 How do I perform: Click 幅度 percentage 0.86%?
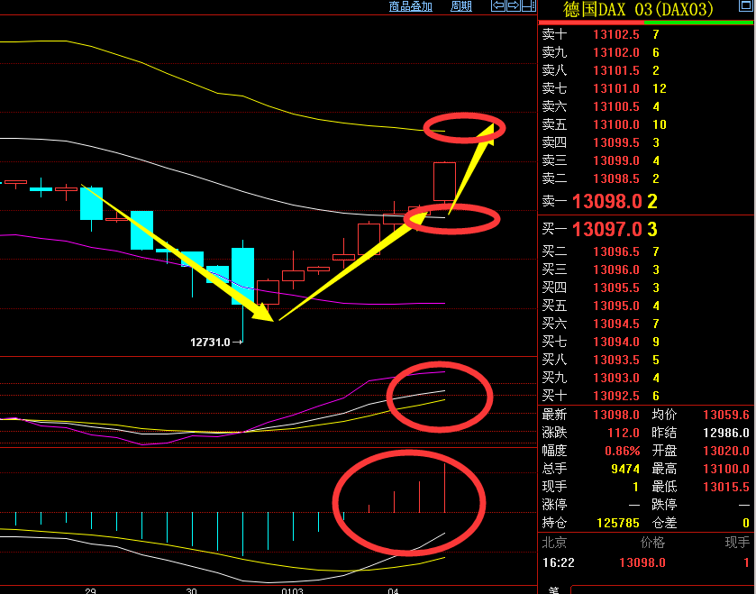point(623,451)
